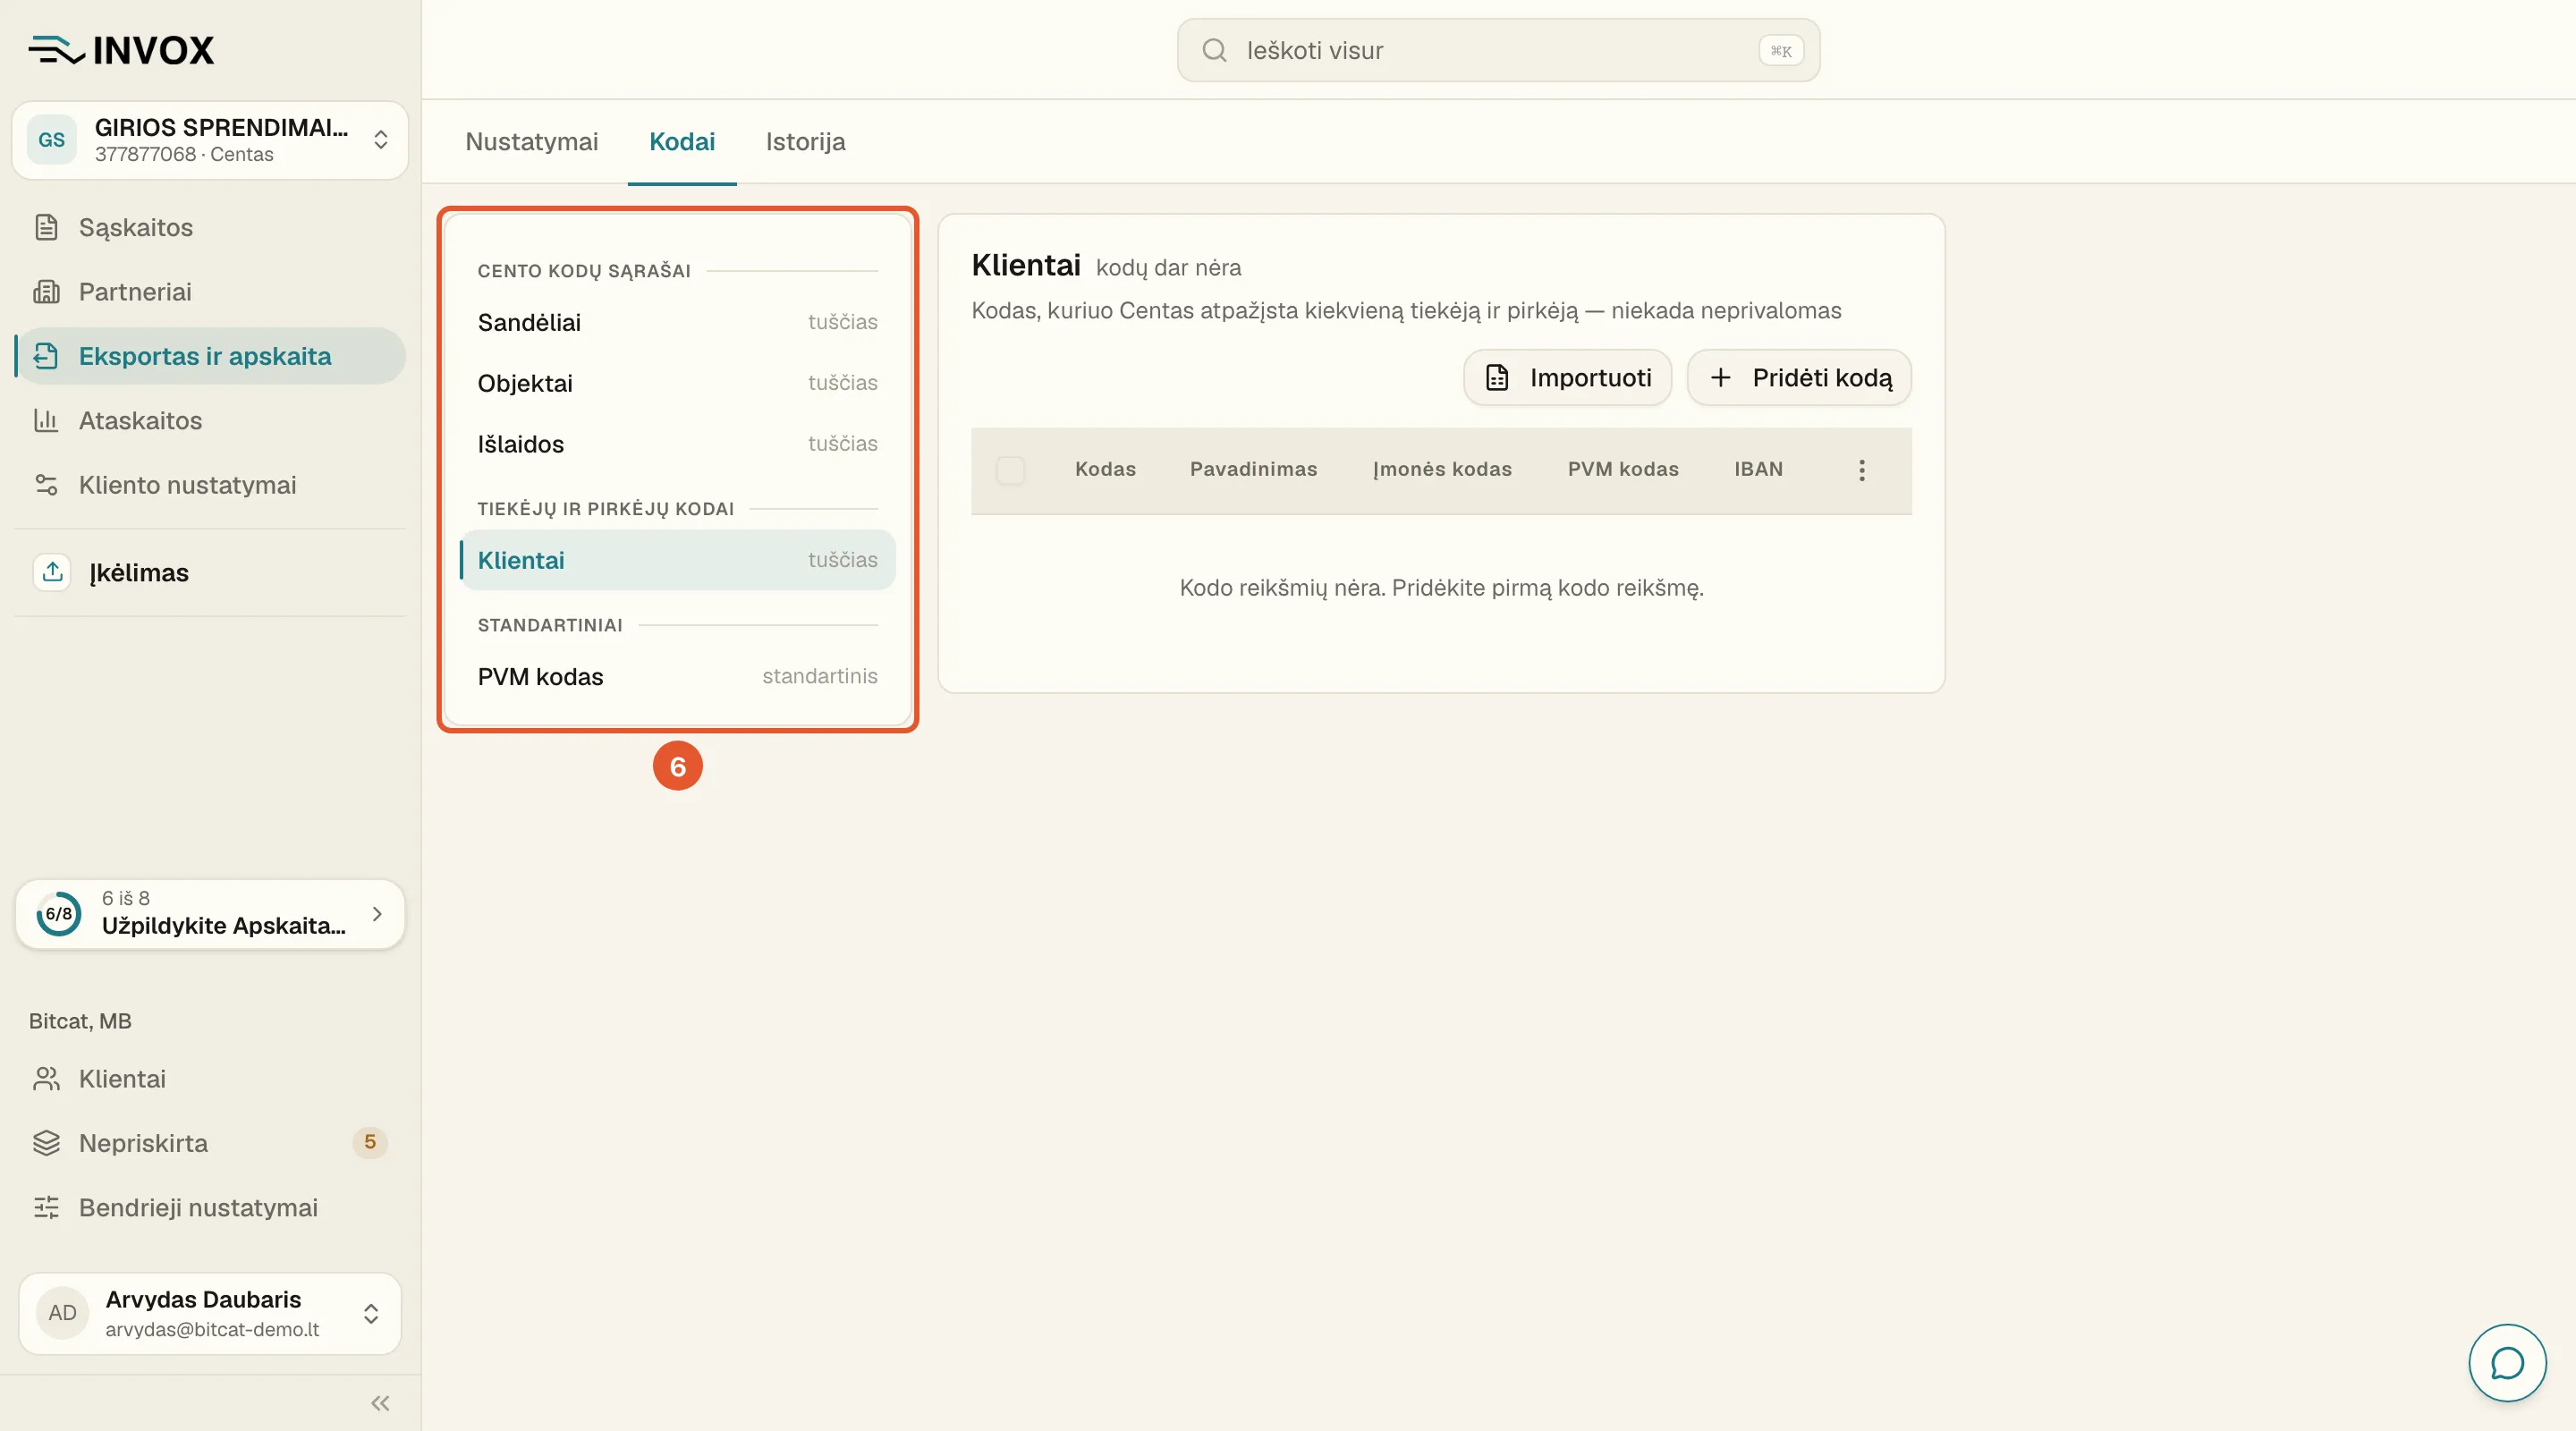Click the search magnifier icon

[1214, 50]
